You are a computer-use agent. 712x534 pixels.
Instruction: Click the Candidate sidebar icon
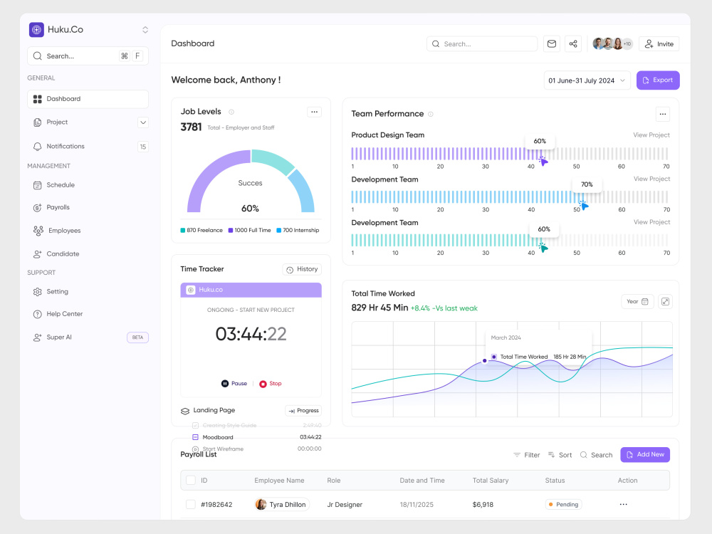point(37,254)
